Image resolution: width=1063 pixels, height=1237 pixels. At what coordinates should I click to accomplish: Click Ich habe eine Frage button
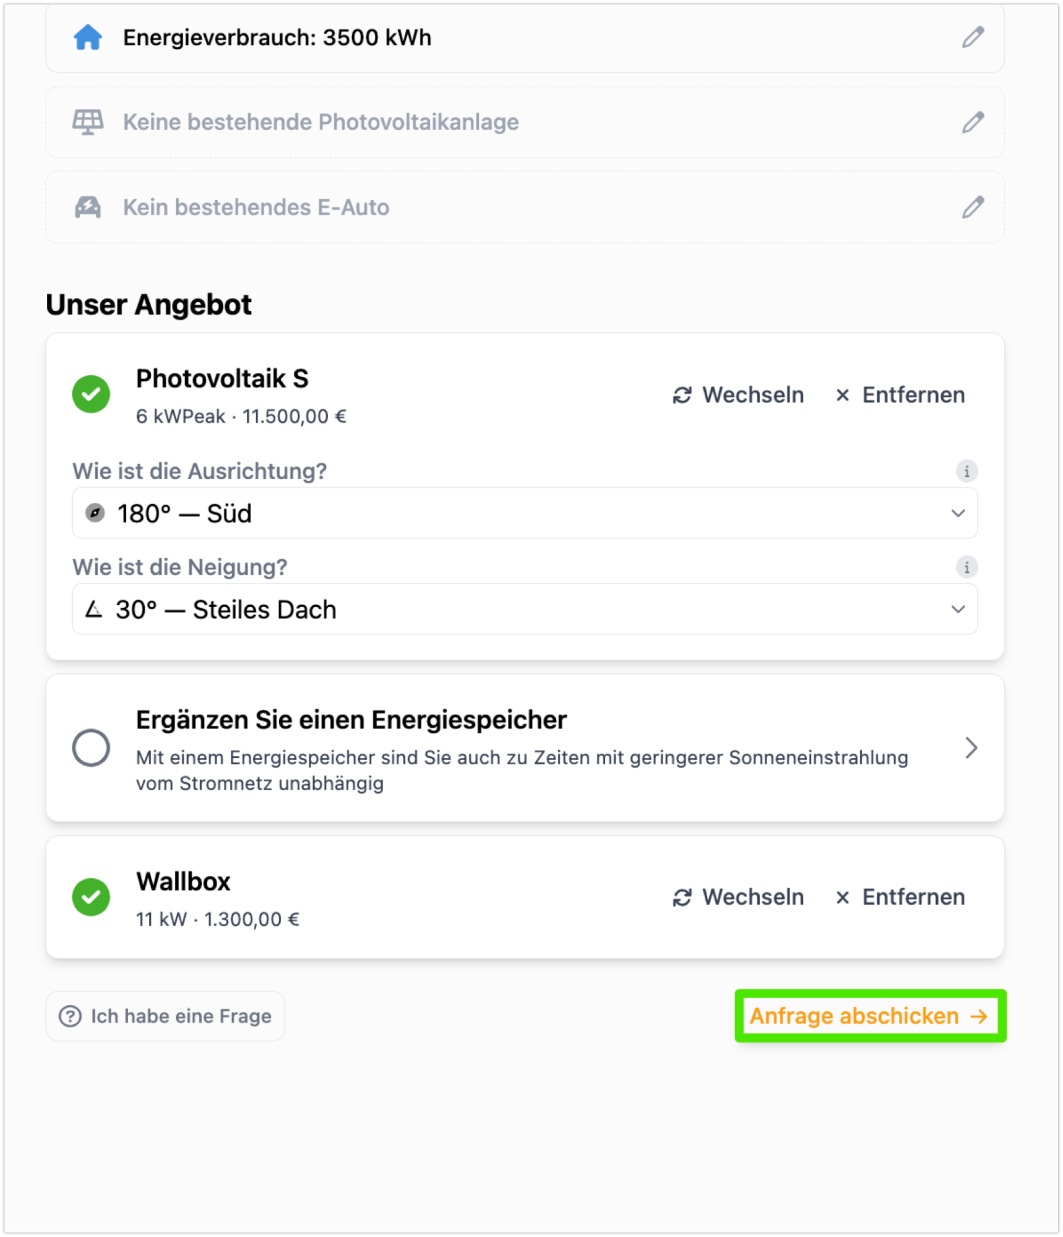click(165, 1016)
